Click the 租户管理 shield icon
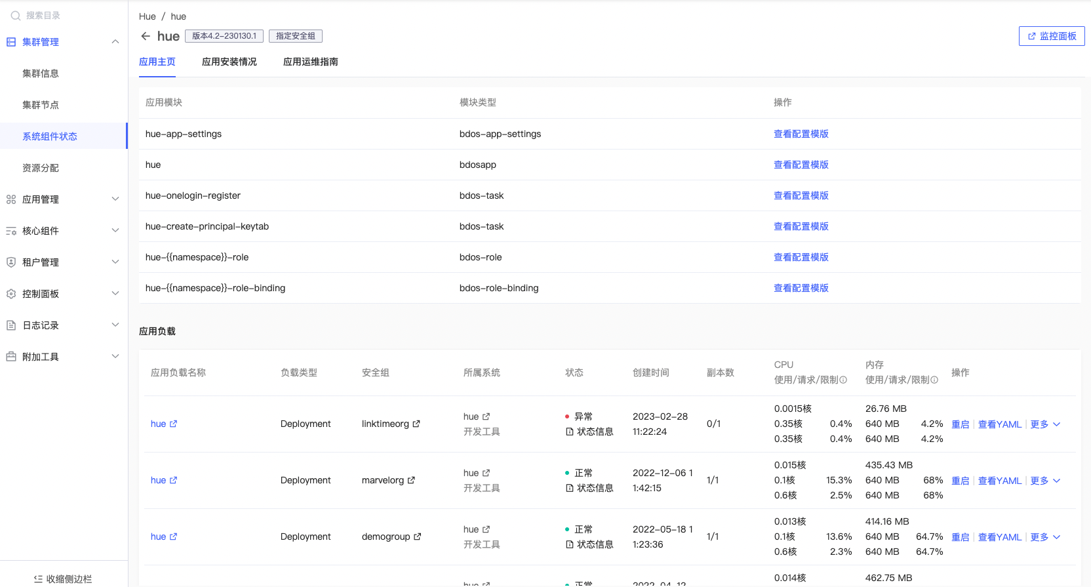Viewport: 1091px width, 587px height. tap(11, 262)
